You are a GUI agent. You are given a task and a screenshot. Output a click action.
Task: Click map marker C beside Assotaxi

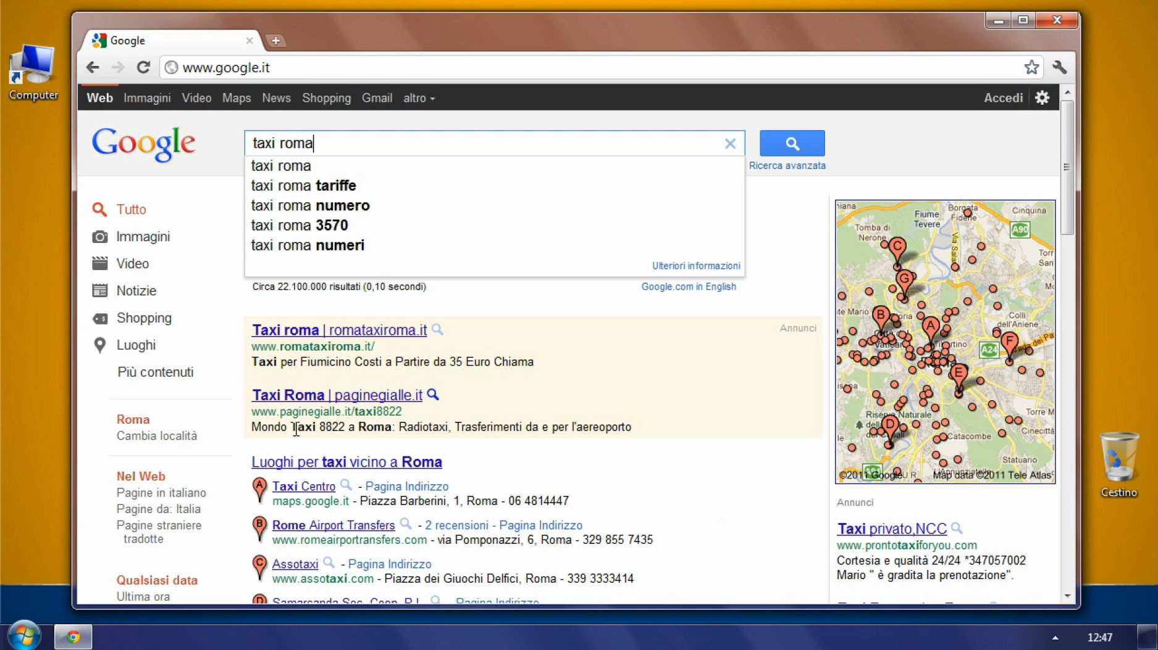click(259, 568)
